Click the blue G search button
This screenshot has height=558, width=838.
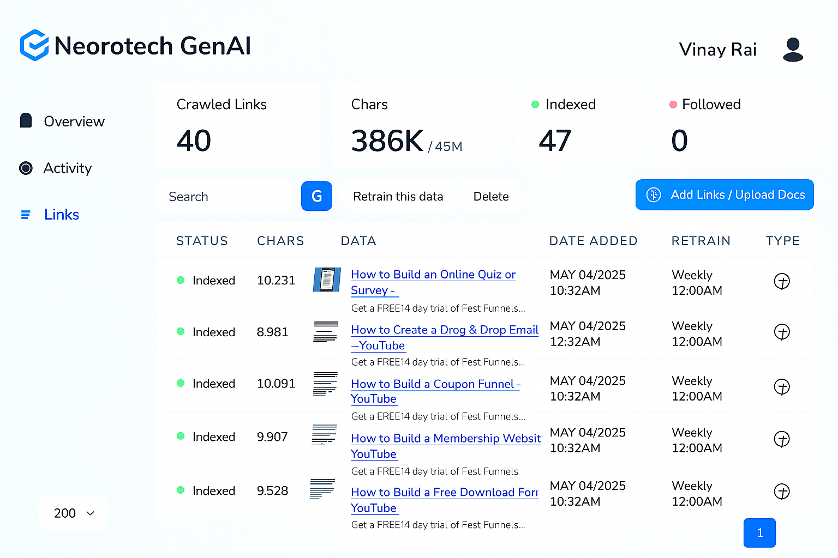click(316, 196)
